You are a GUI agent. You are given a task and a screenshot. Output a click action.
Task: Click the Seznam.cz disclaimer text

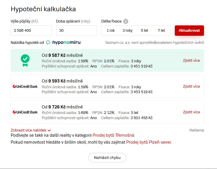click(155, 43)
